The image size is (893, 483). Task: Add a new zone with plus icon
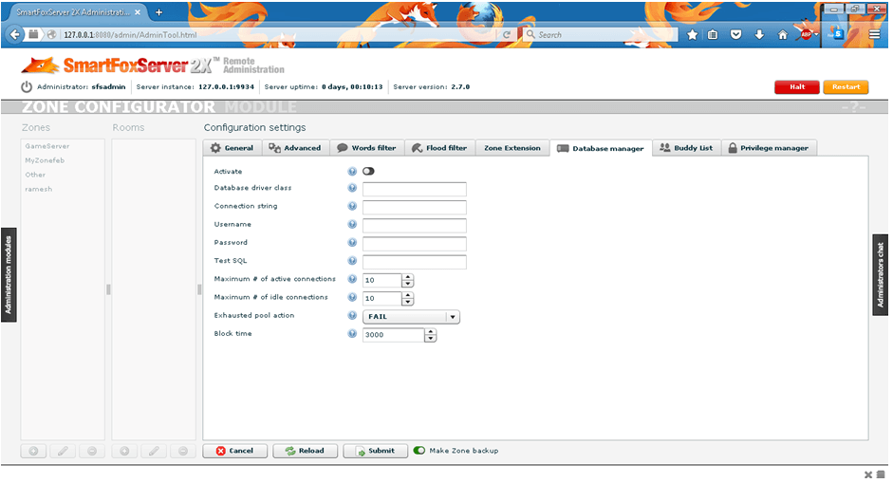tap(33, 451)
